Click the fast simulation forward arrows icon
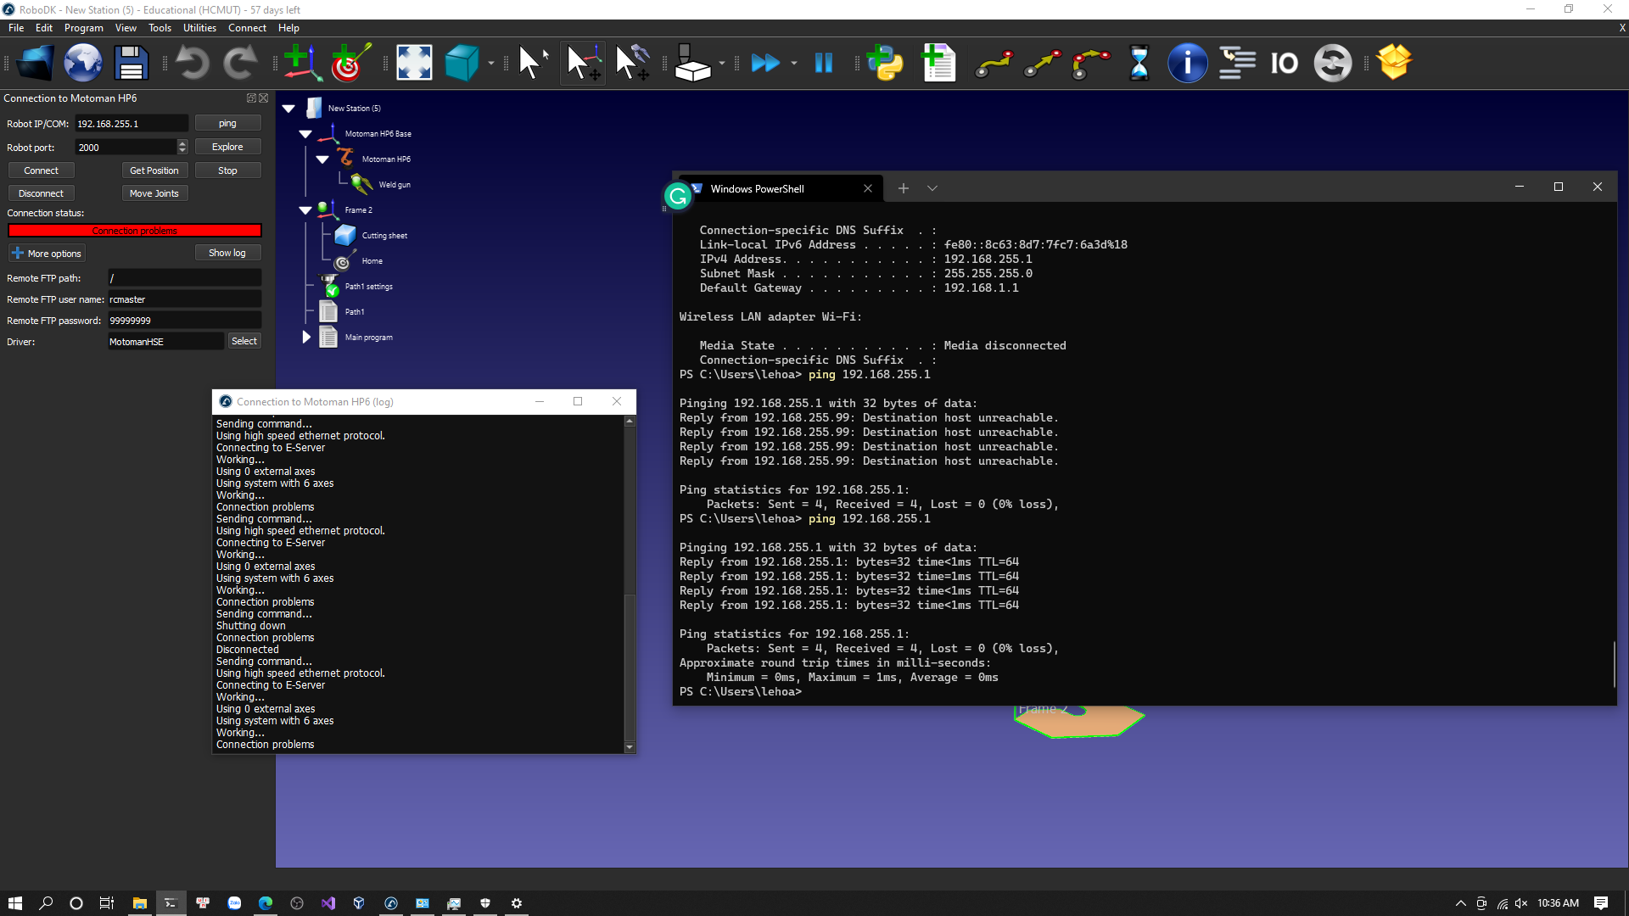 tap(764, 63)
